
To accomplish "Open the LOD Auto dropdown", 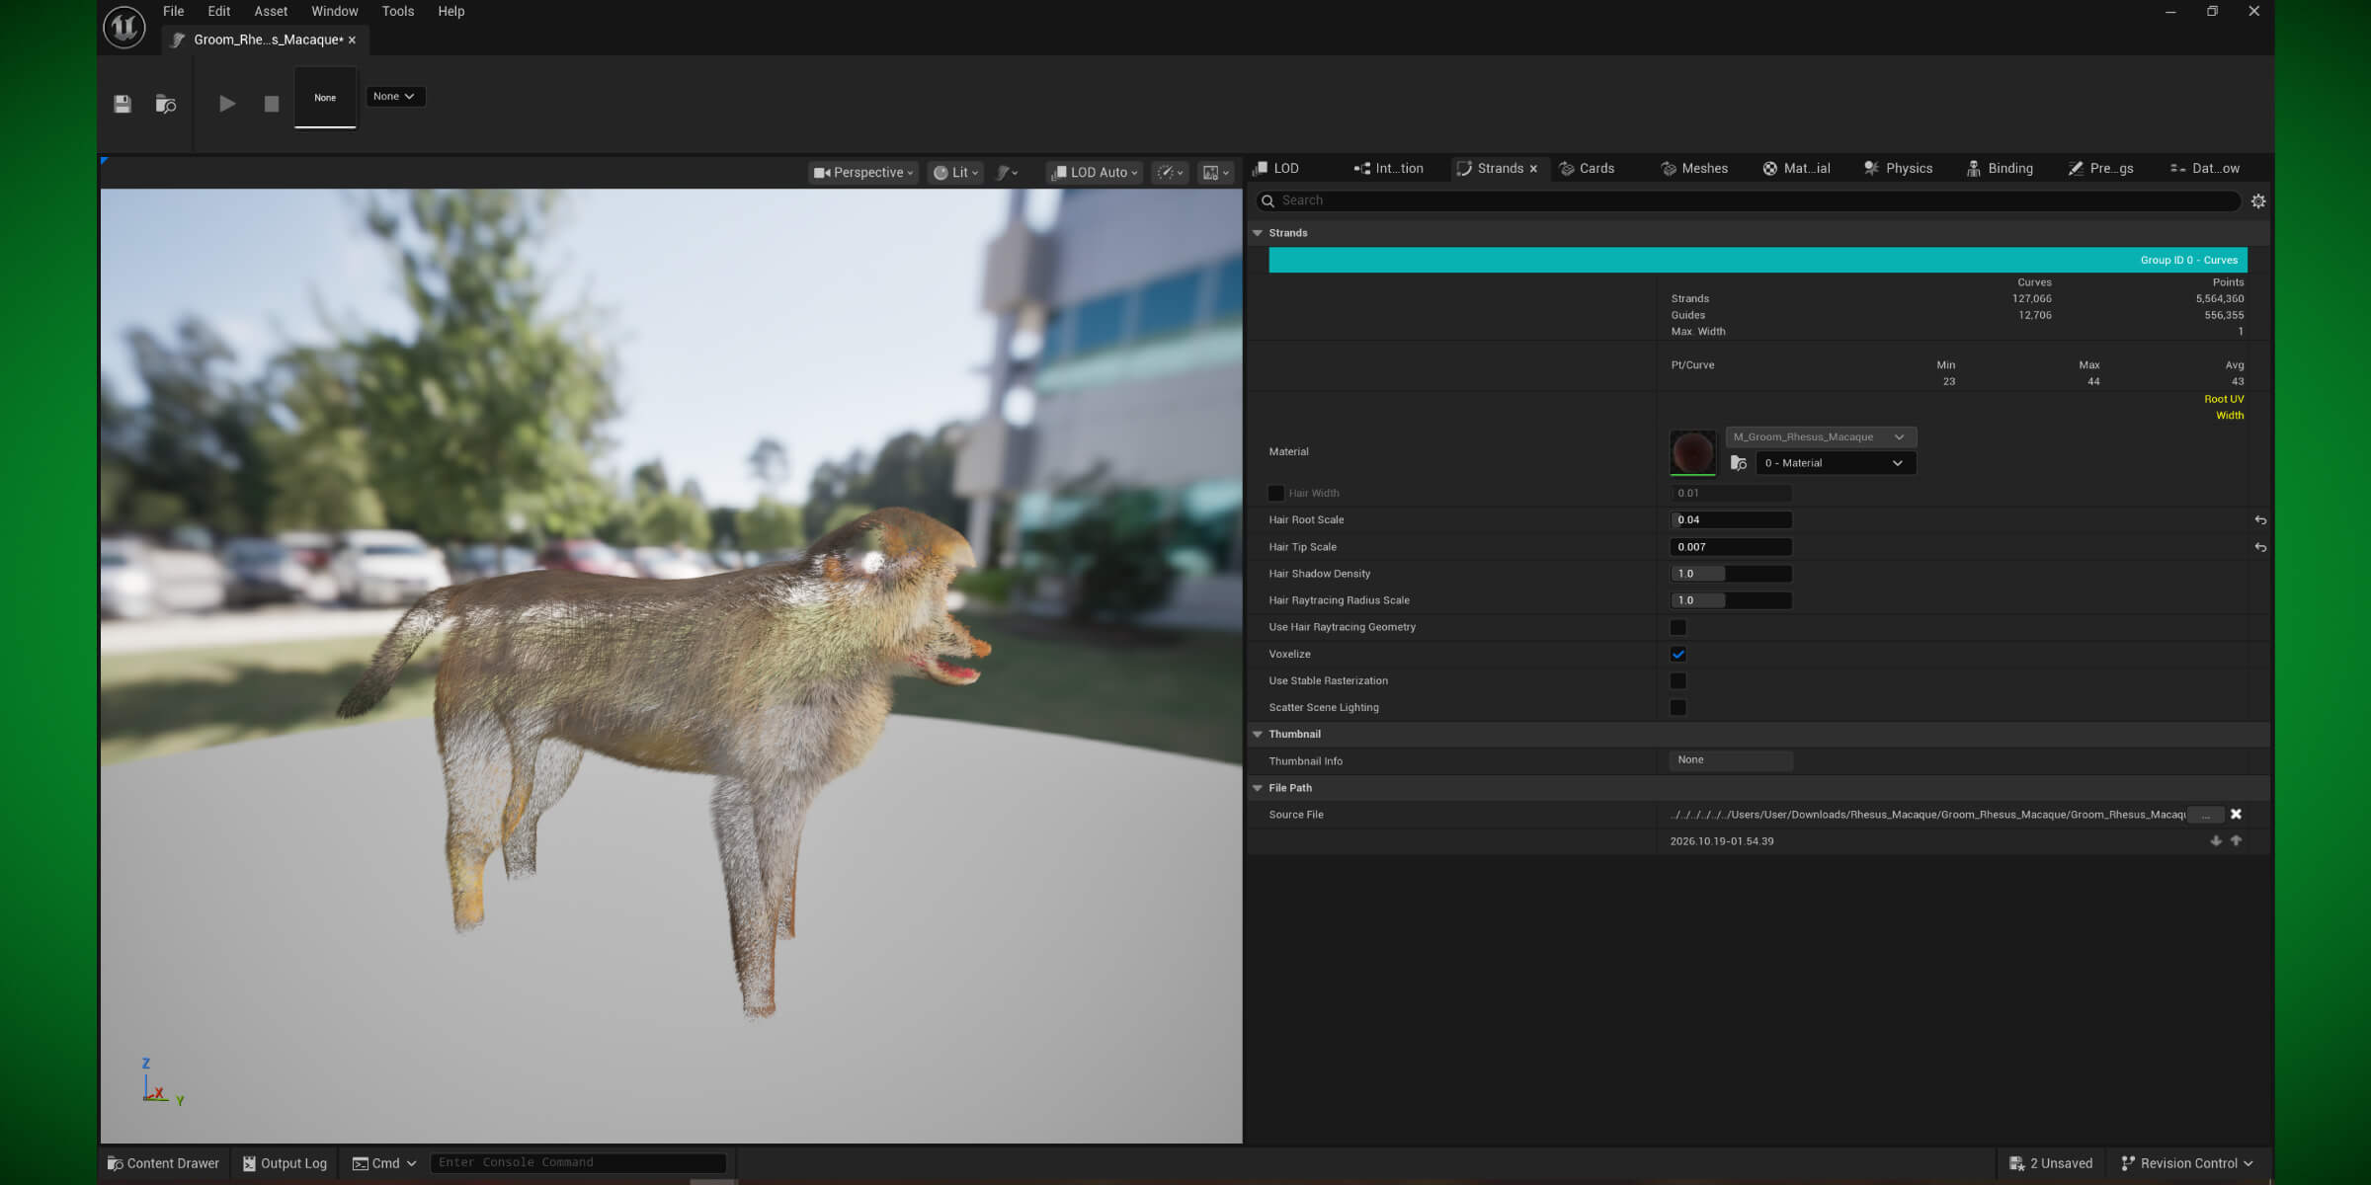I will pos(1095,172).
